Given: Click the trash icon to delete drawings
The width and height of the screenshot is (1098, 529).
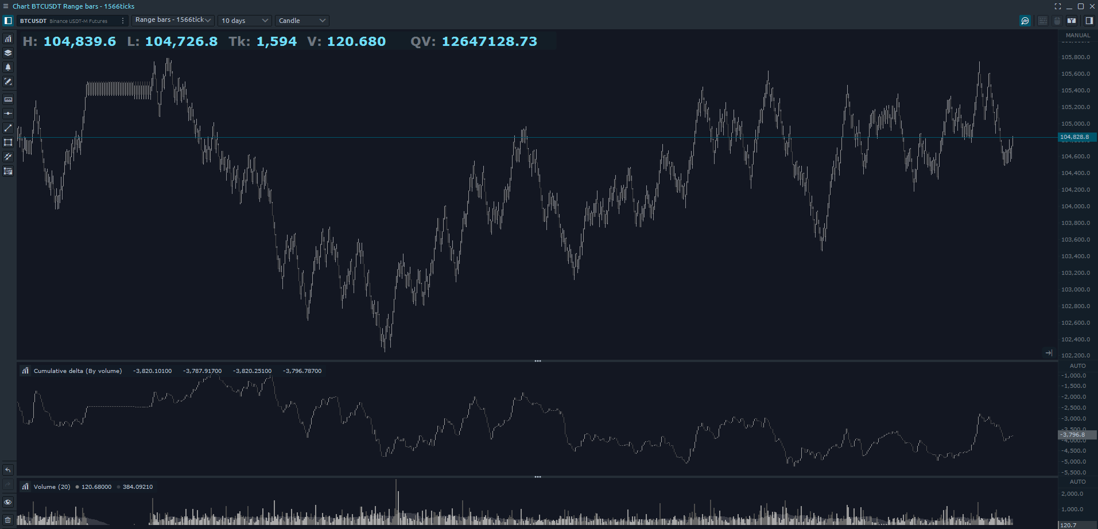Looking at the screenshot, I should click(8, 520).
